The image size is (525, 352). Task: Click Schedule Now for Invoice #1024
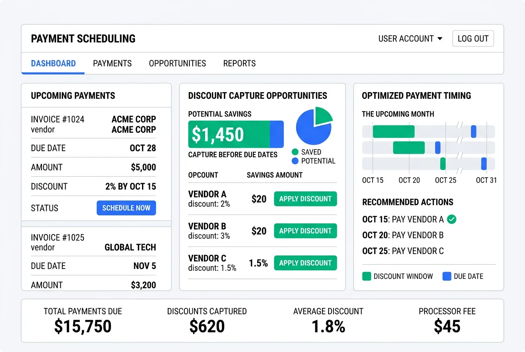(x=126, y=208)
